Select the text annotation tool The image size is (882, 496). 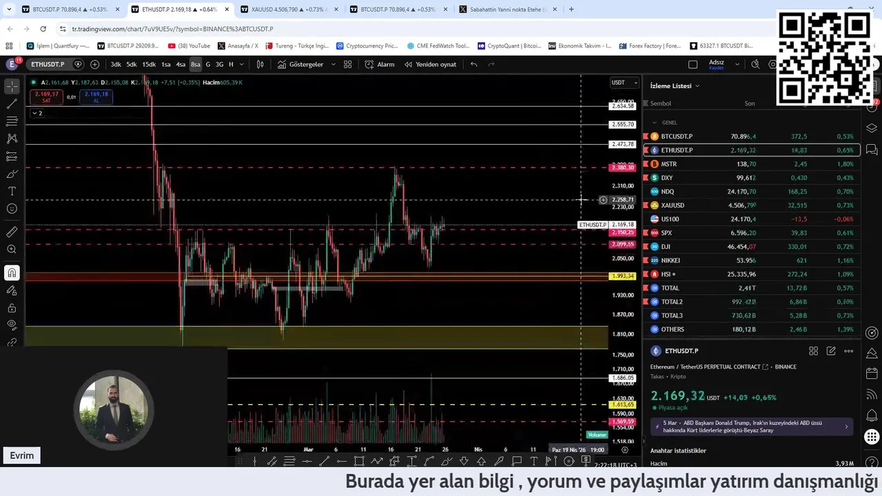tap(12, 191)
